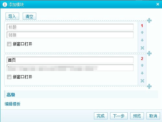Image resolution: width=162 pixels, height=122 pixels.
Task: Move entry 2 down with arrow icon
Action: coord(142,73)
